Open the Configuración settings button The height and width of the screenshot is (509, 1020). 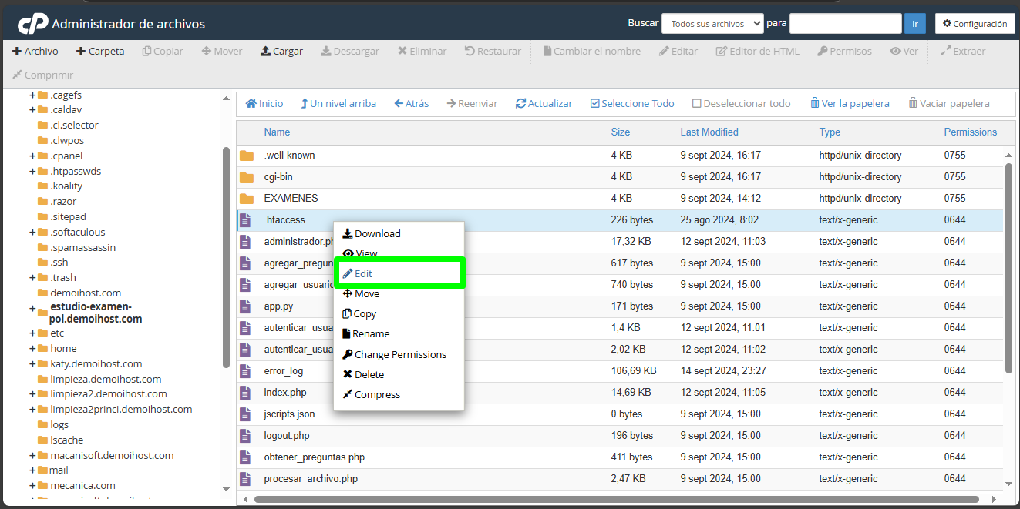(x=974, y=23)
